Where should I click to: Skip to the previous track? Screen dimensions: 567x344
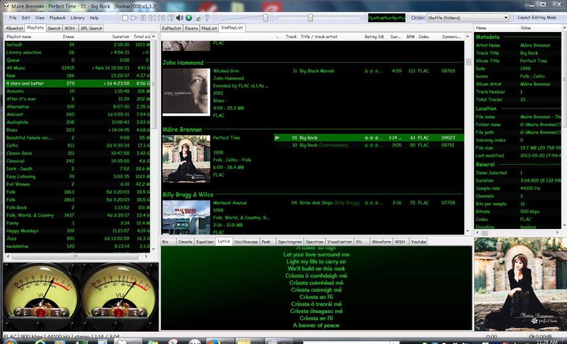pos(152,18)
